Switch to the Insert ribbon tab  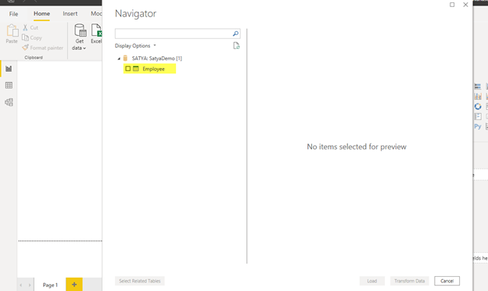point(70,14)
